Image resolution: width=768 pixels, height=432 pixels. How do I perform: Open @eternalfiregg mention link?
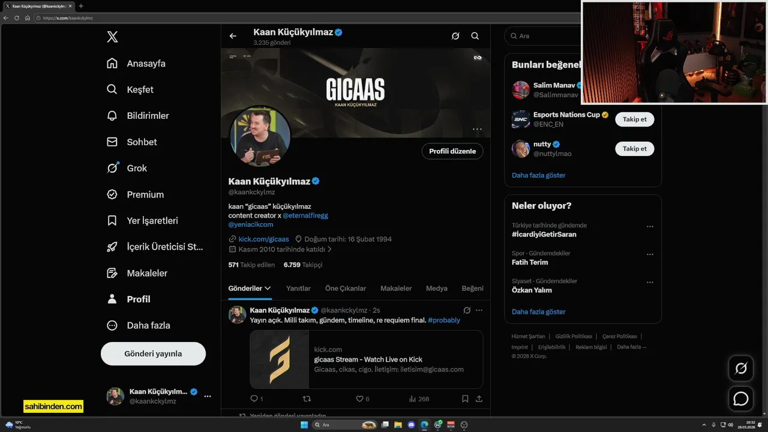[x=305, y=215]
